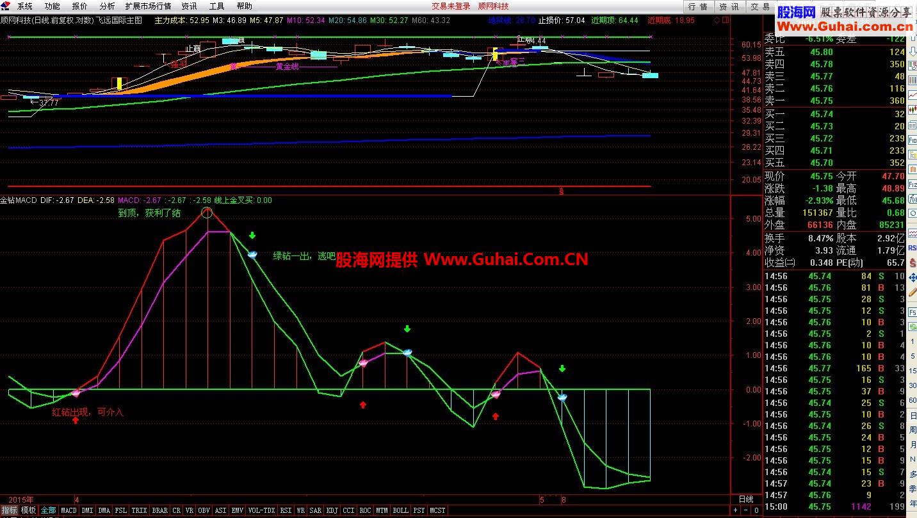Open the 工具 menu

tap(216, 6)
